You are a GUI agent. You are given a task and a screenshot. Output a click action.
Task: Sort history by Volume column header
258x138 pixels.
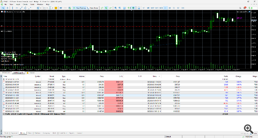click(x=82, y=76)
